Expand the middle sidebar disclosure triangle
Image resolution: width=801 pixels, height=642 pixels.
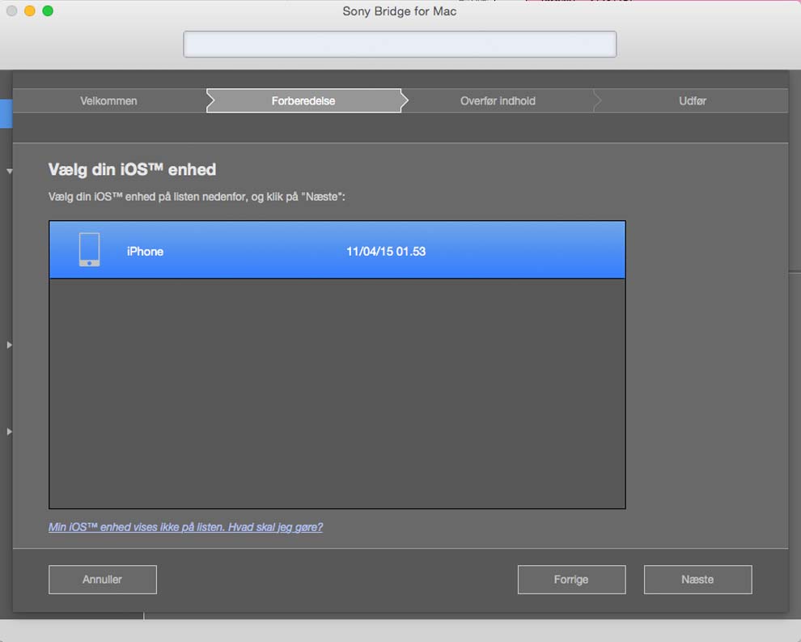pos(9,345)
